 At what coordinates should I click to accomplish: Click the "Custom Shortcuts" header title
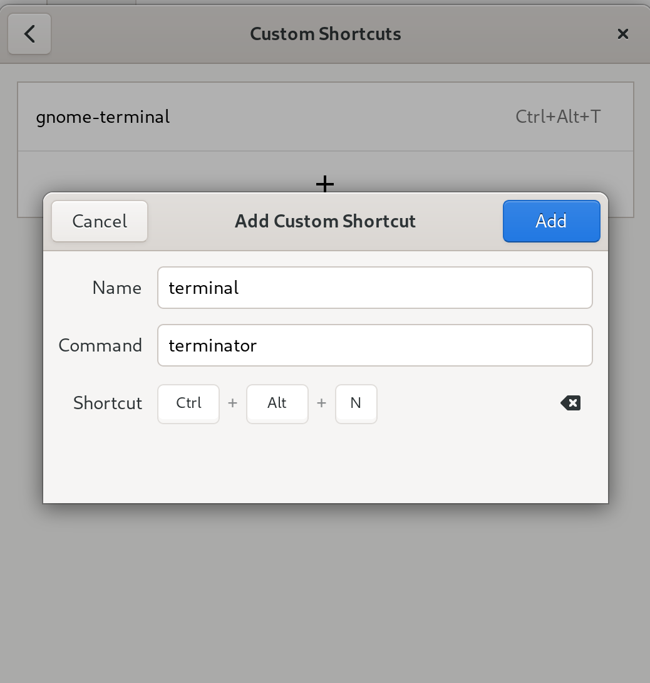pos(325,34)
